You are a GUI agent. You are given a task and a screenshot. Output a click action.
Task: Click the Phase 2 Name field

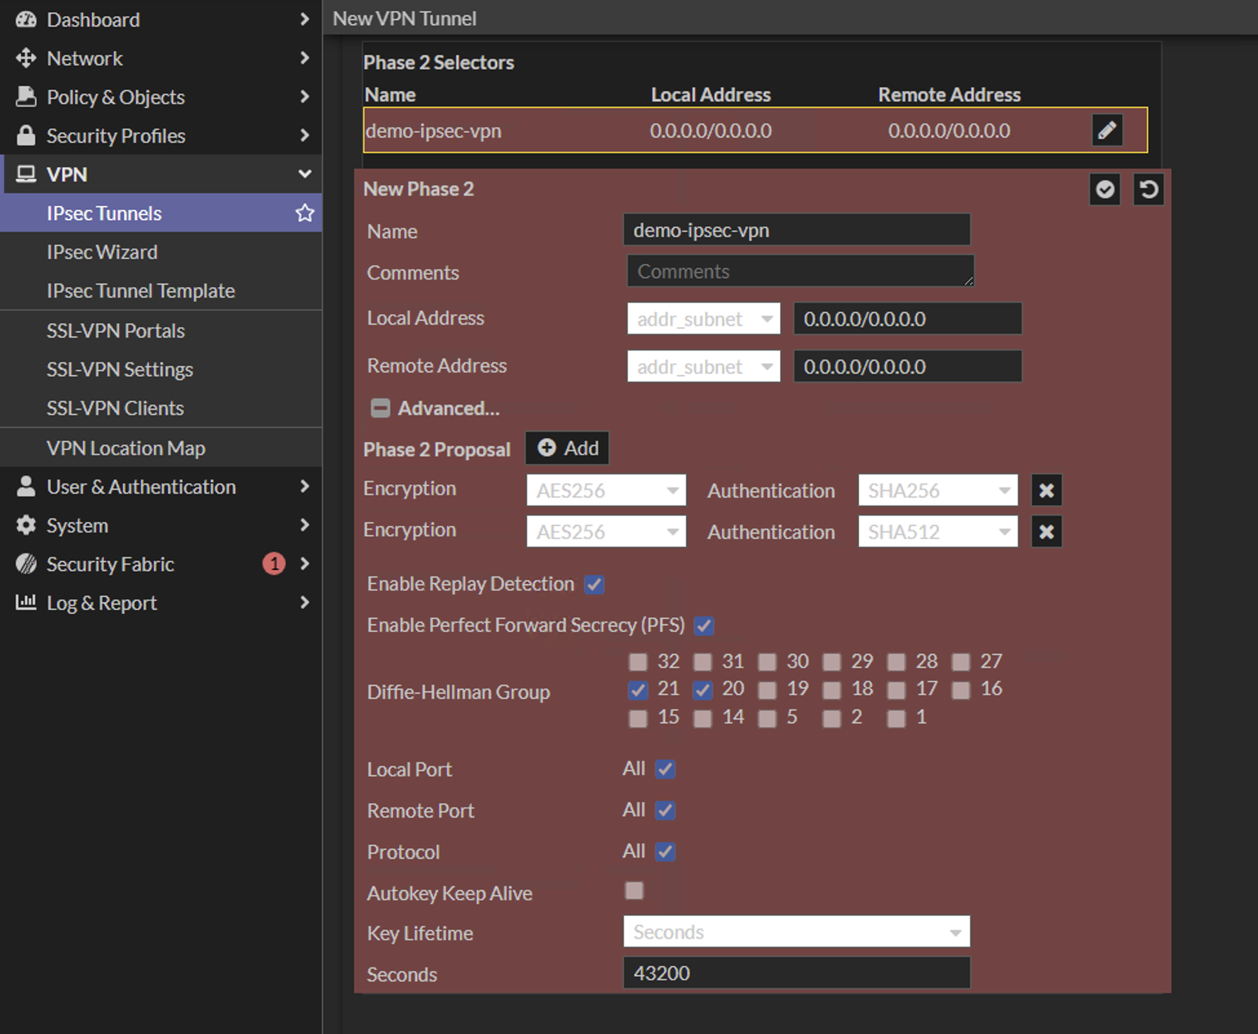coord(797,230)
